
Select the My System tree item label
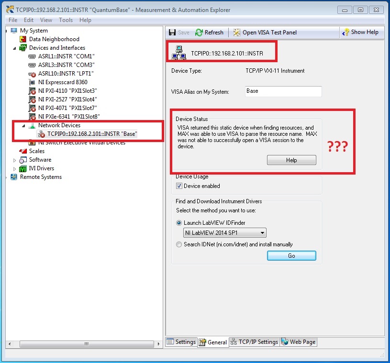click(x=34, y=31)
